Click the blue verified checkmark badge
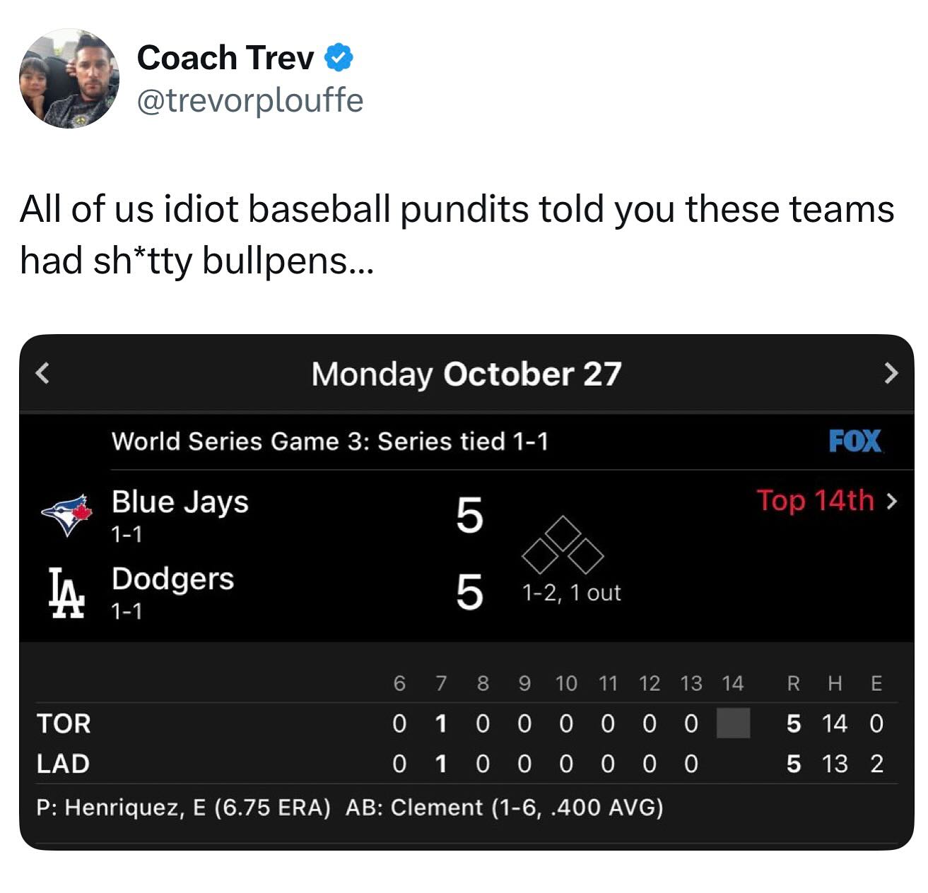The width and height of the screenshot is (928, 893). coord(339,58)
